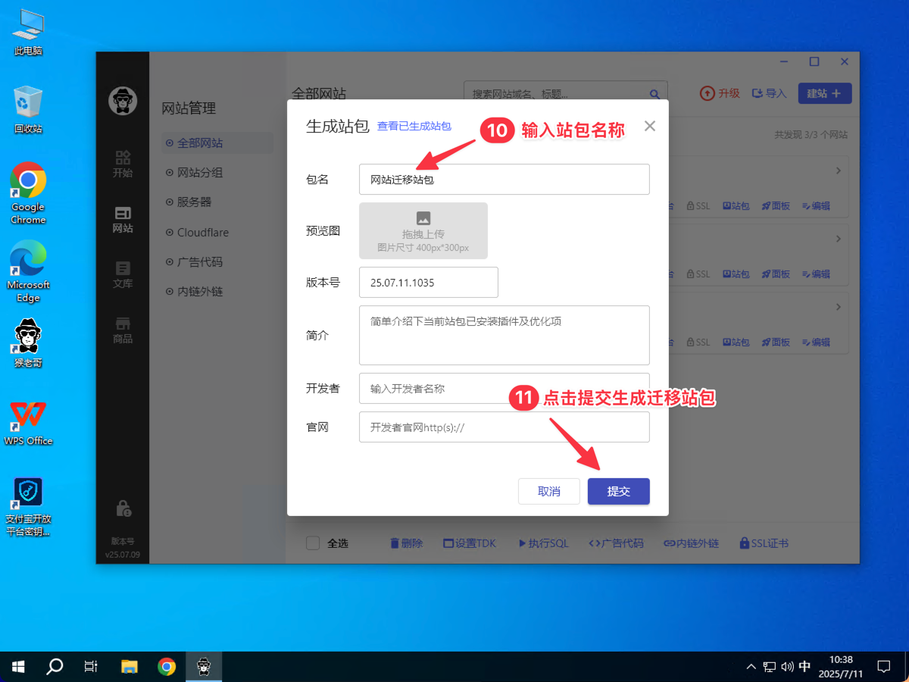The height and width of the screenshot is (682, 909).
Task: Select the 支付宝开放平台密钥 desktop shortcut
Action: pyautogui.click(x=28, y=506)
